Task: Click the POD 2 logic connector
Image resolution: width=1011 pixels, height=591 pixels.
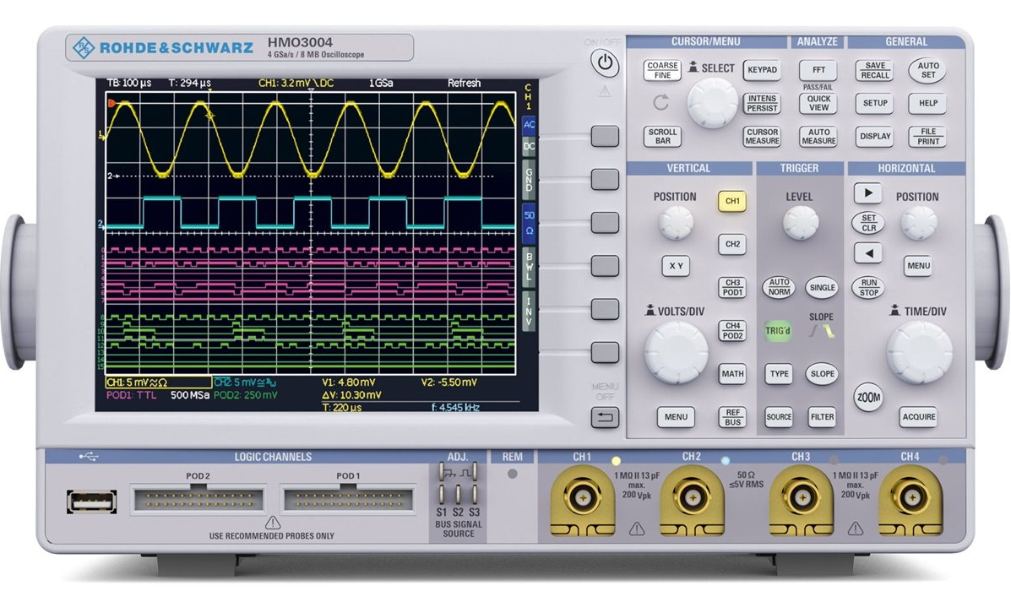Action: (x=198, y=500)
